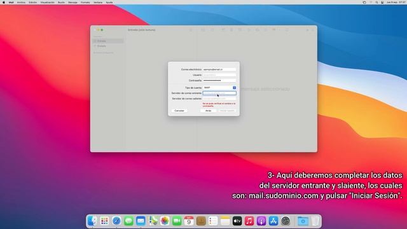
Task: Launch Apple TV from the Dock
Action: (x=237, y=221)
